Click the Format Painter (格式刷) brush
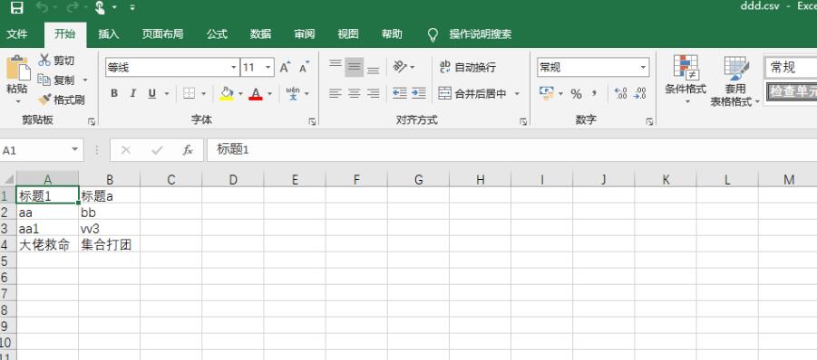This screenshot has height=360, width=817. tap(44, 99)
